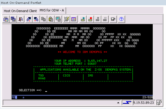Switch to the Host On-Demand Client tab
The width and height of the screenshot is (166, 110).
[x=20, y=11]
